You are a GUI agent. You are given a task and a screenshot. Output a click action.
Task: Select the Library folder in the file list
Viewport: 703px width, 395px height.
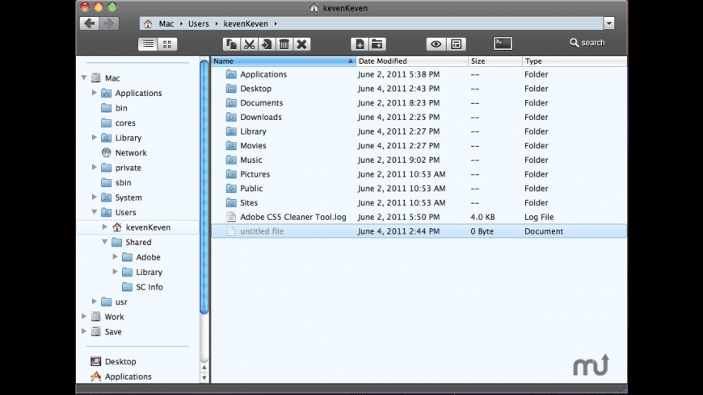[419, 131]
